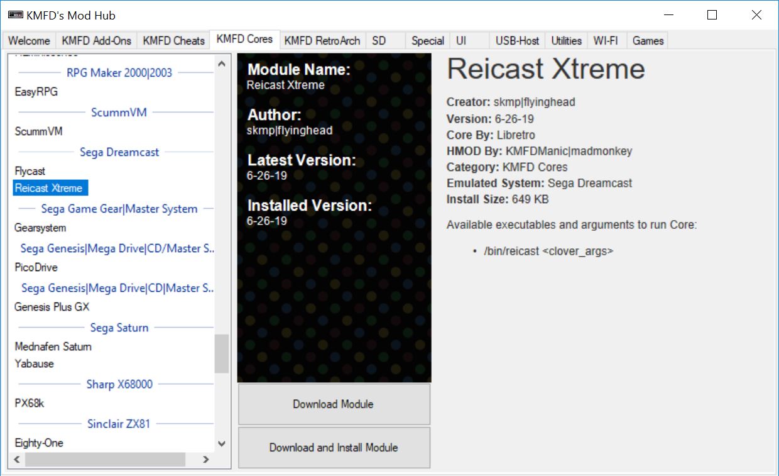Click the Core By: Libretro line
The height and width of the screenshot is (476, 779).
coord(491,135)
